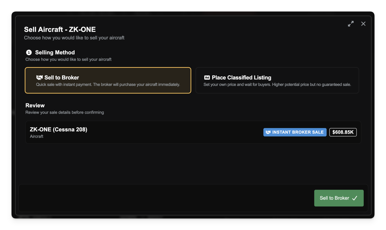Image resolution: width=386 pixels, height=230 pixels.
Task: Close the Sell Aircraft dialog
Action: click(363, 24)
